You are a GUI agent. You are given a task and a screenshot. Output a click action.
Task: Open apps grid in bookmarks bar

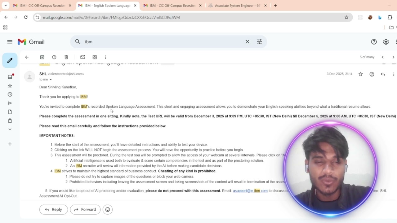[5, 28]
